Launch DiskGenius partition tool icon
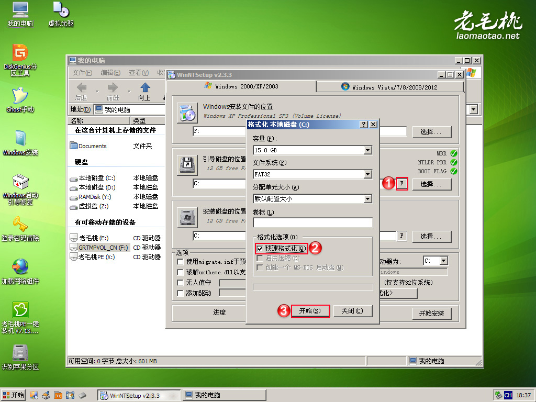Screen dimensions: 536x402 [20, 60]
